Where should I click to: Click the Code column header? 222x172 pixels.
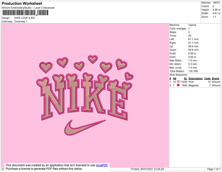(x=207, y=78)
